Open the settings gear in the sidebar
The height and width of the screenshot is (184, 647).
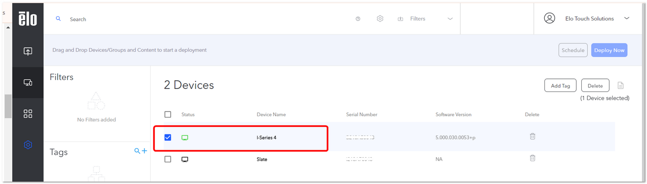[28, 145]
